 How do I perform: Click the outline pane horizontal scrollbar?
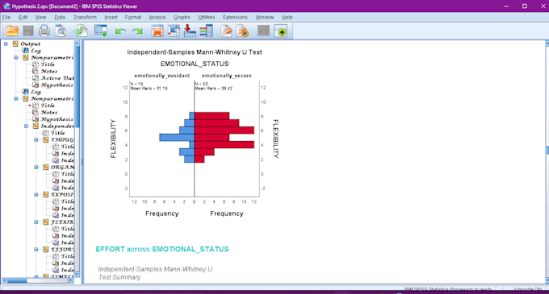coord(38,280)
